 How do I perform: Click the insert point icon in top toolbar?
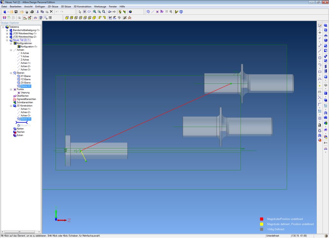157,12
